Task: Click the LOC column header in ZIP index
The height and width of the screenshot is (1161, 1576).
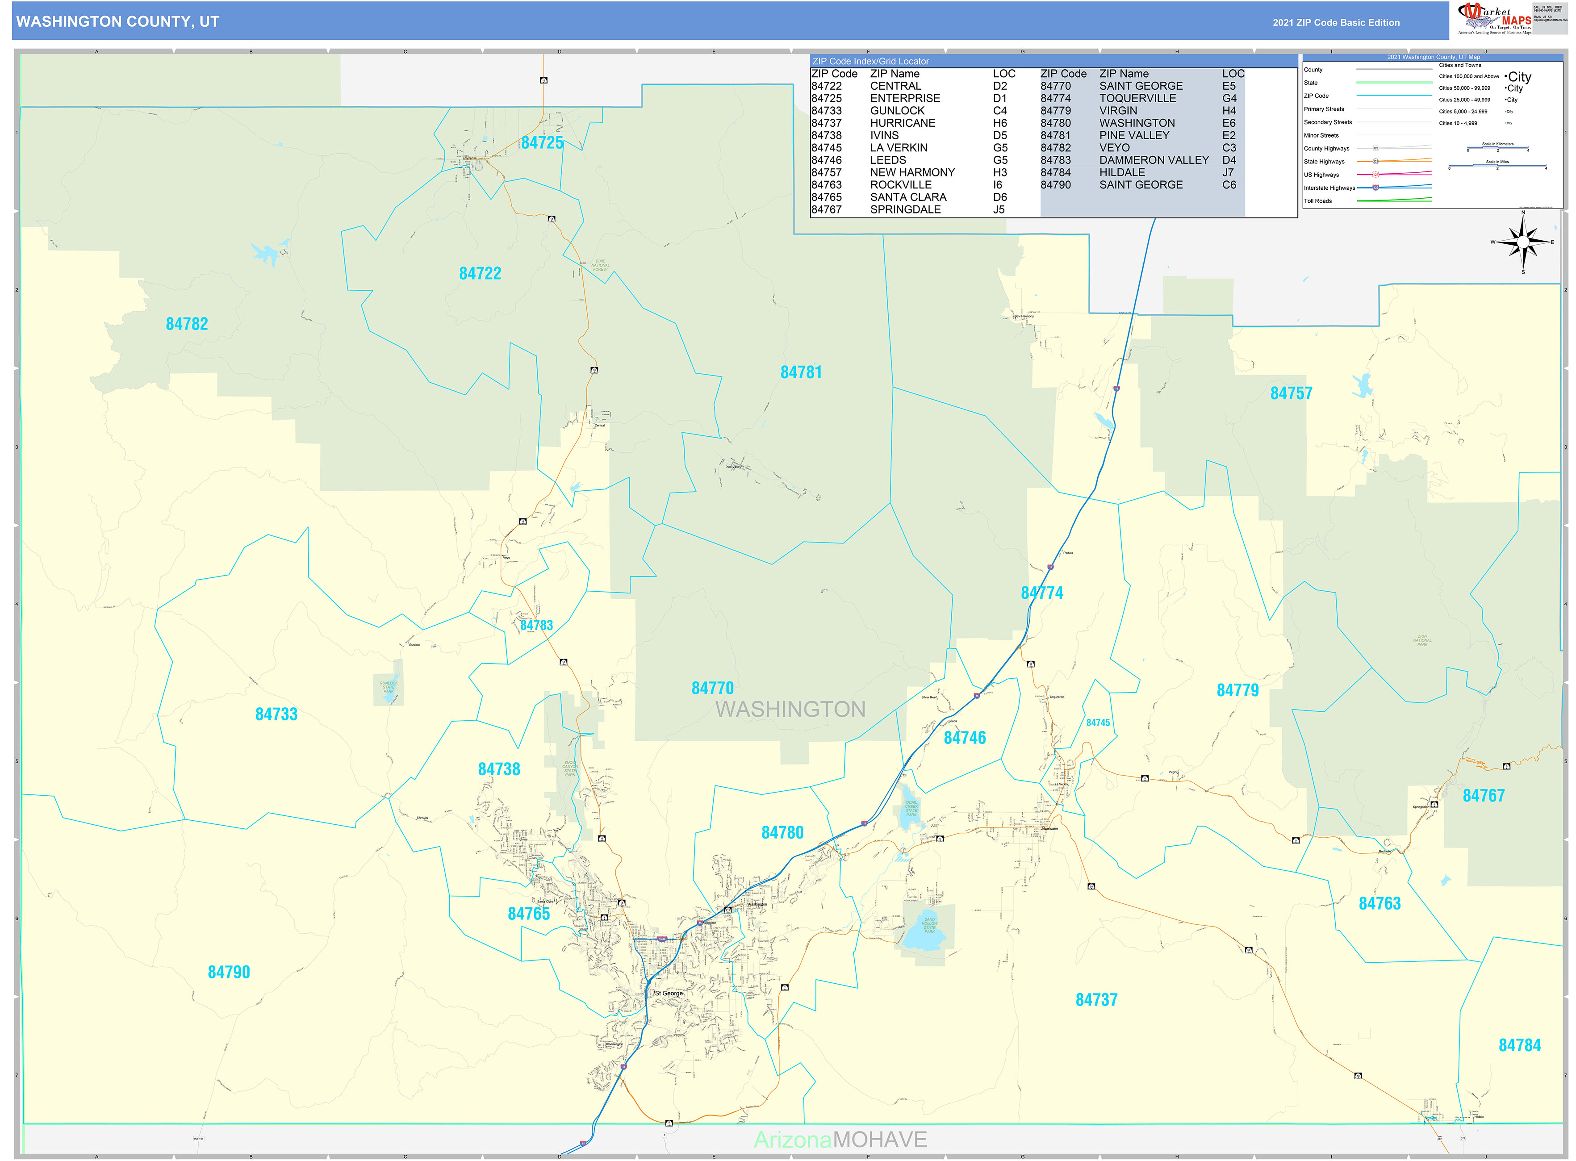Action: (1004, 73)
